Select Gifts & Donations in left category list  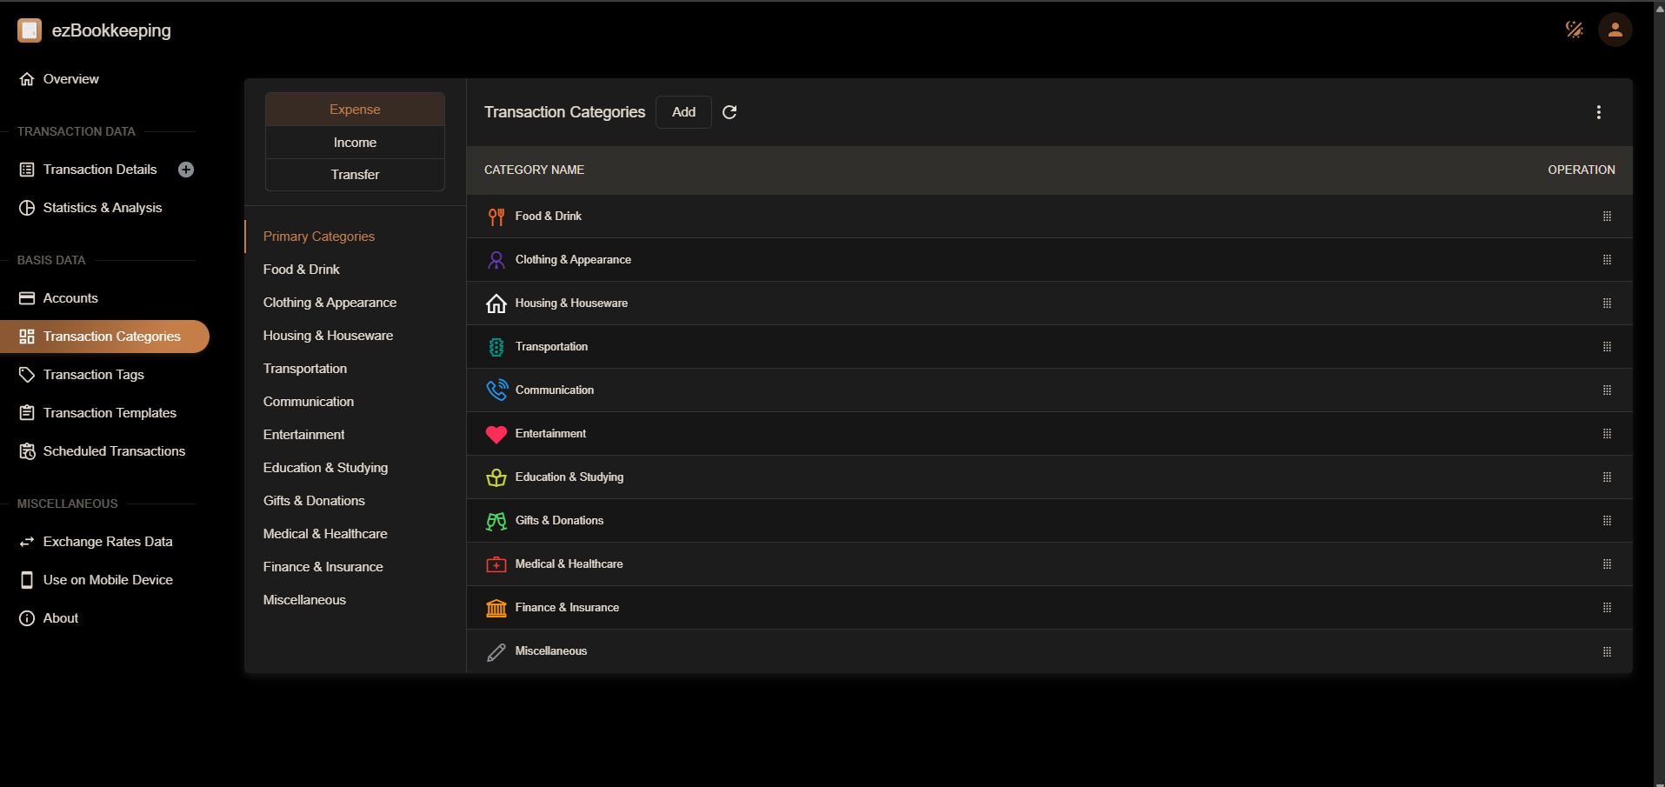click(x=355, y=501)
